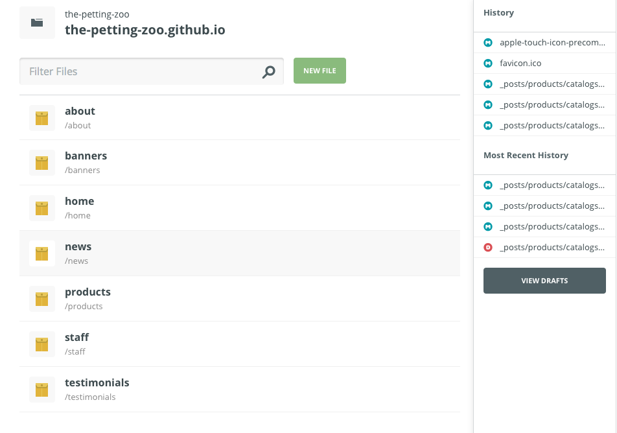Focus the Filter Files search field

click(x=139, y=71)
